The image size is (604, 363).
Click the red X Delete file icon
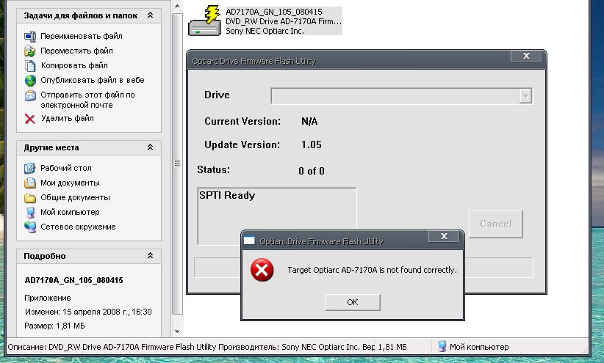point(30,118)
